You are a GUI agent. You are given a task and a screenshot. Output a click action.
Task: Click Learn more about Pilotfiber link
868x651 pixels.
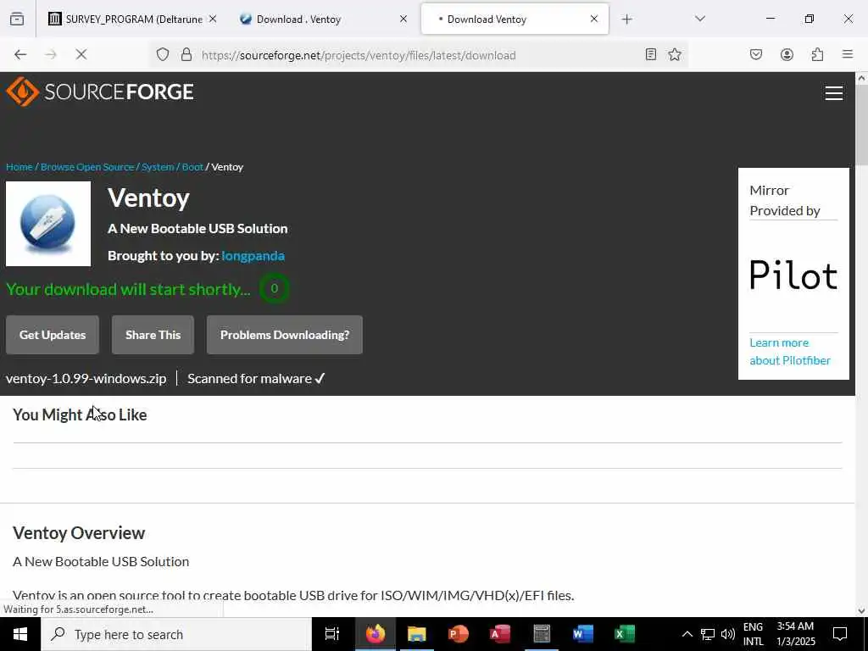pyautogui.click(x=790, y=352)
